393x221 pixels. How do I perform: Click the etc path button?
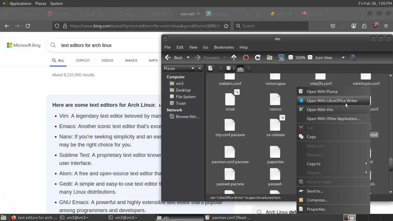(240, 68)
